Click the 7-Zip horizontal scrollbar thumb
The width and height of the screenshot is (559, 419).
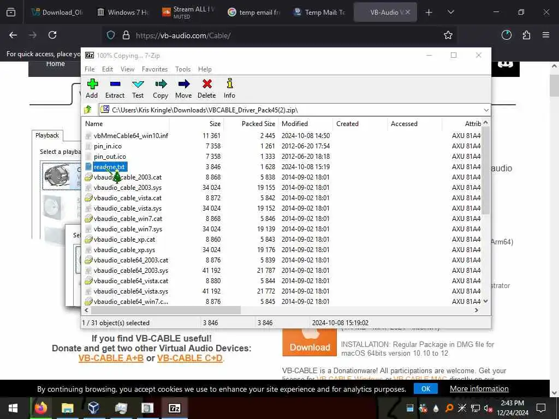(165, 310)
